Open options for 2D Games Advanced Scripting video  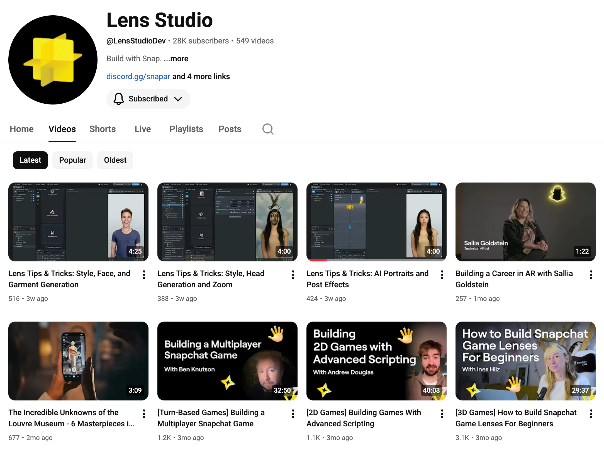tap(442, 414)
